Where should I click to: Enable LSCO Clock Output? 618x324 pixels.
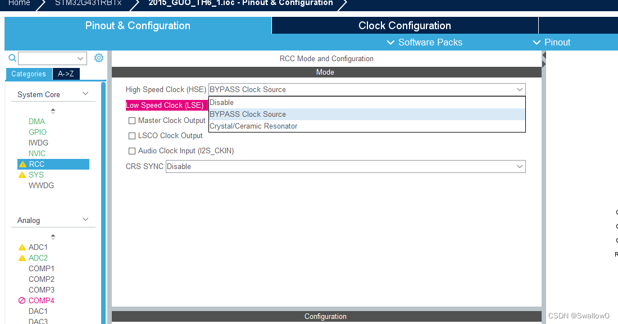point(132,135)
